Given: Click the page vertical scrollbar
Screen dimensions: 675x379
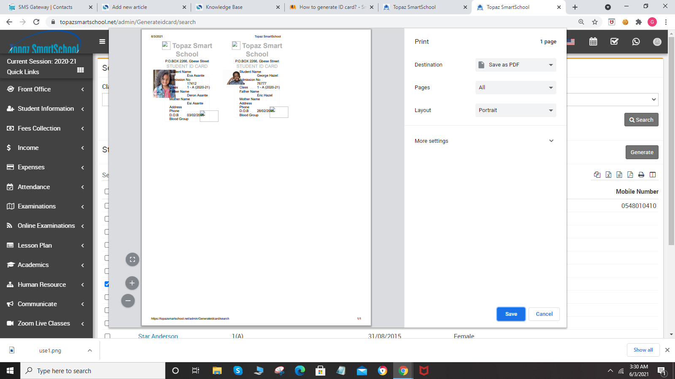Looking at the screenshot, I should click(671, 141).
